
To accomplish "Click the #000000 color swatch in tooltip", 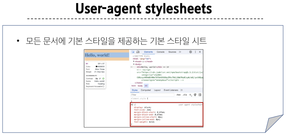I will click(x=97, y=66).
